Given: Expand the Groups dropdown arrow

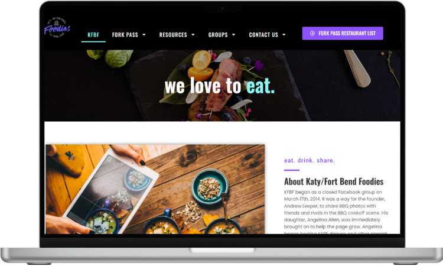Looking at the screenshot, I should click(234, 35).
